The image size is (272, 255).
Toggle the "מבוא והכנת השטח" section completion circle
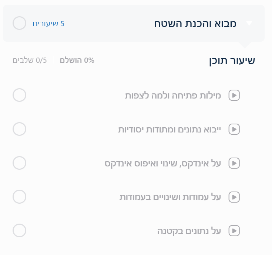(19, 23)
